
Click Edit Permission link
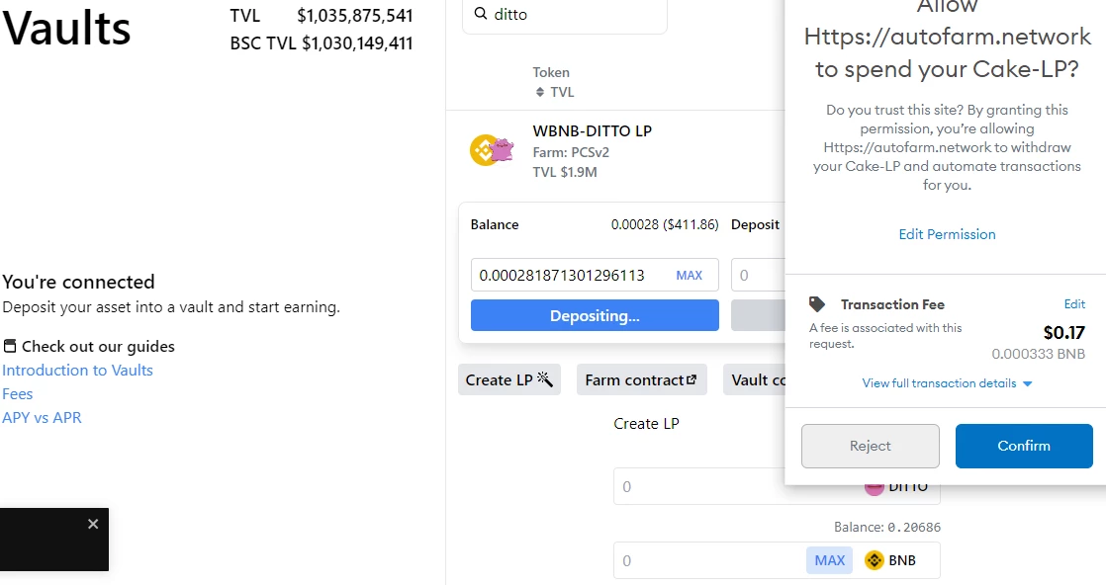point(947,234)
